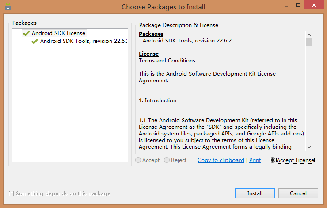
Task: Click the Cancel button
Action: point(298,193)
